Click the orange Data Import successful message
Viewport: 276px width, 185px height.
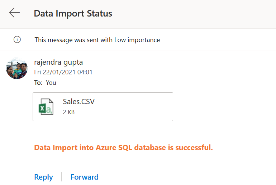(123, 148)
